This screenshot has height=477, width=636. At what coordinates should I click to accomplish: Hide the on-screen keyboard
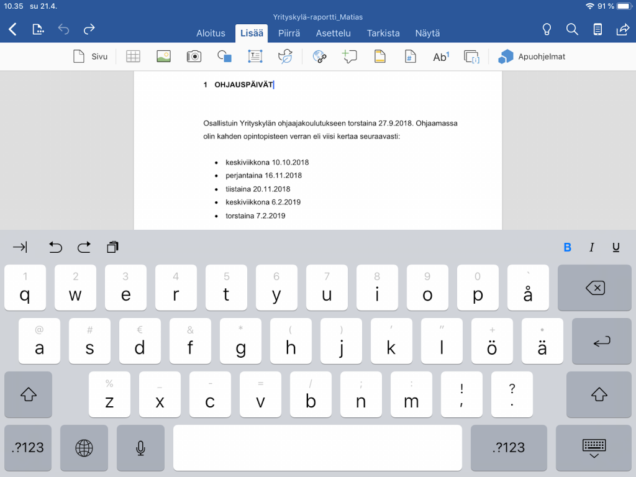(x=594, y=448)
